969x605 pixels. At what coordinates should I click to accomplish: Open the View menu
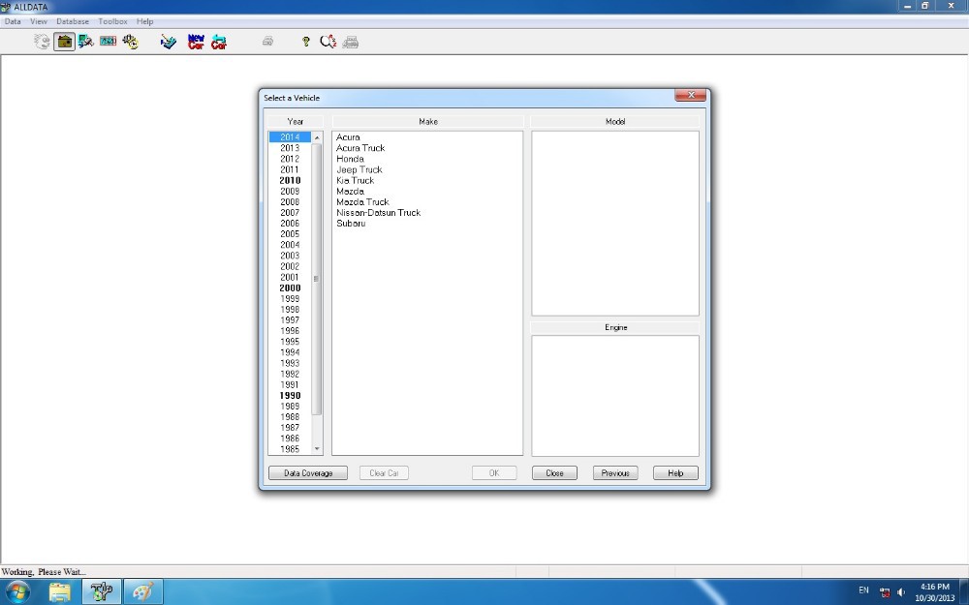39,21
